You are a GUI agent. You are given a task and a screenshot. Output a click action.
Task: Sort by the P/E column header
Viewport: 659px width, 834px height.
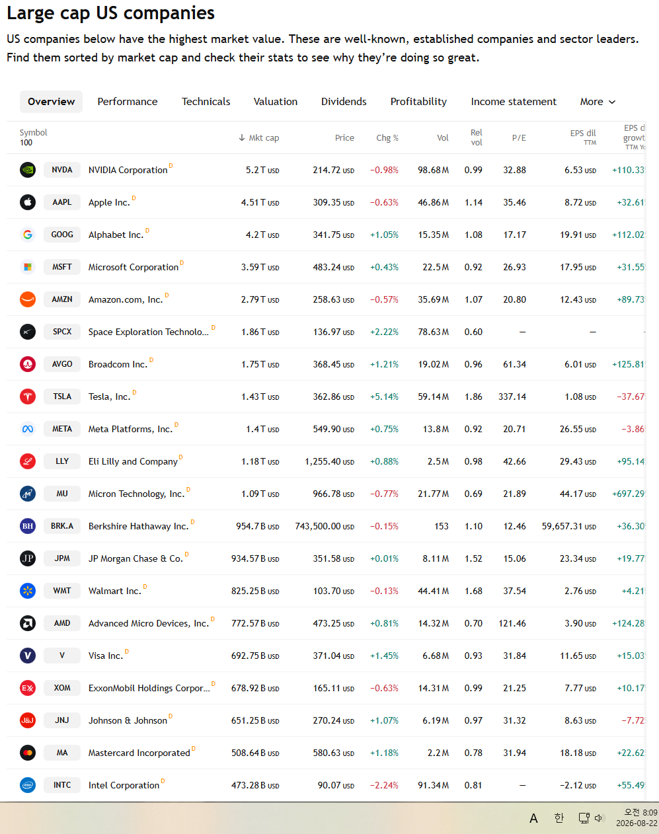[519, 137]
